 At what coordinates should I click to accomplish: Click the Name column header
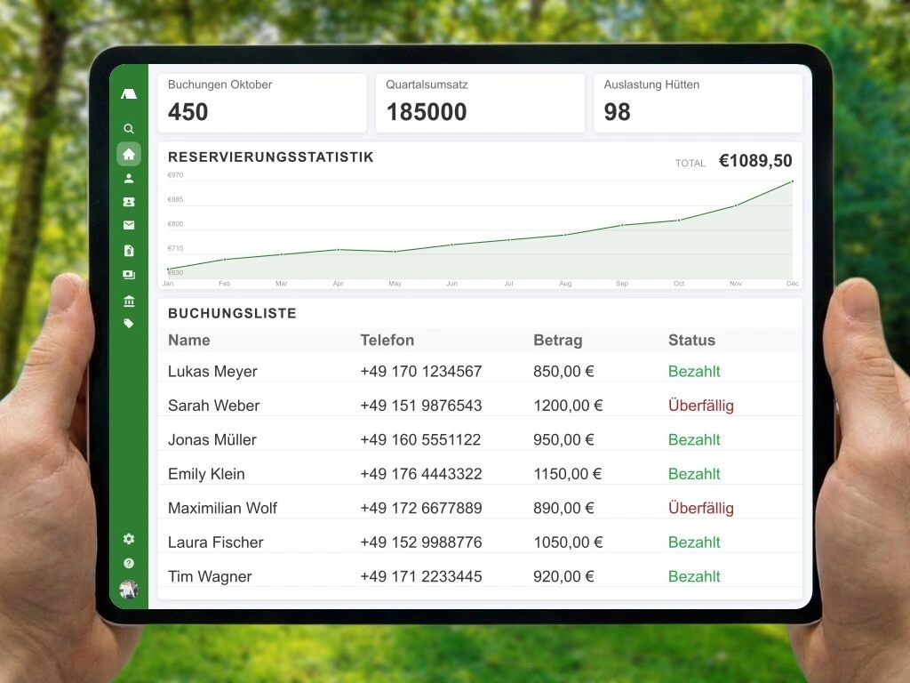[x=189, y=340]
